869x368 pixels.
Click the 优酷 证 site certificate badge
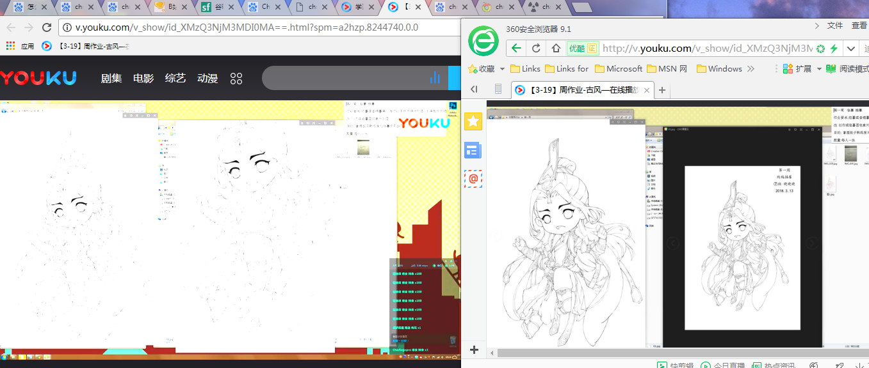(x=582, y=49)
